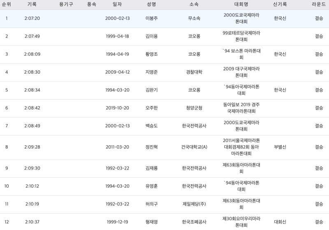The width and height of the screenshot is (329, 230).
Task: Click 한국신 in the 황영조 row
Action: [280, 54]
